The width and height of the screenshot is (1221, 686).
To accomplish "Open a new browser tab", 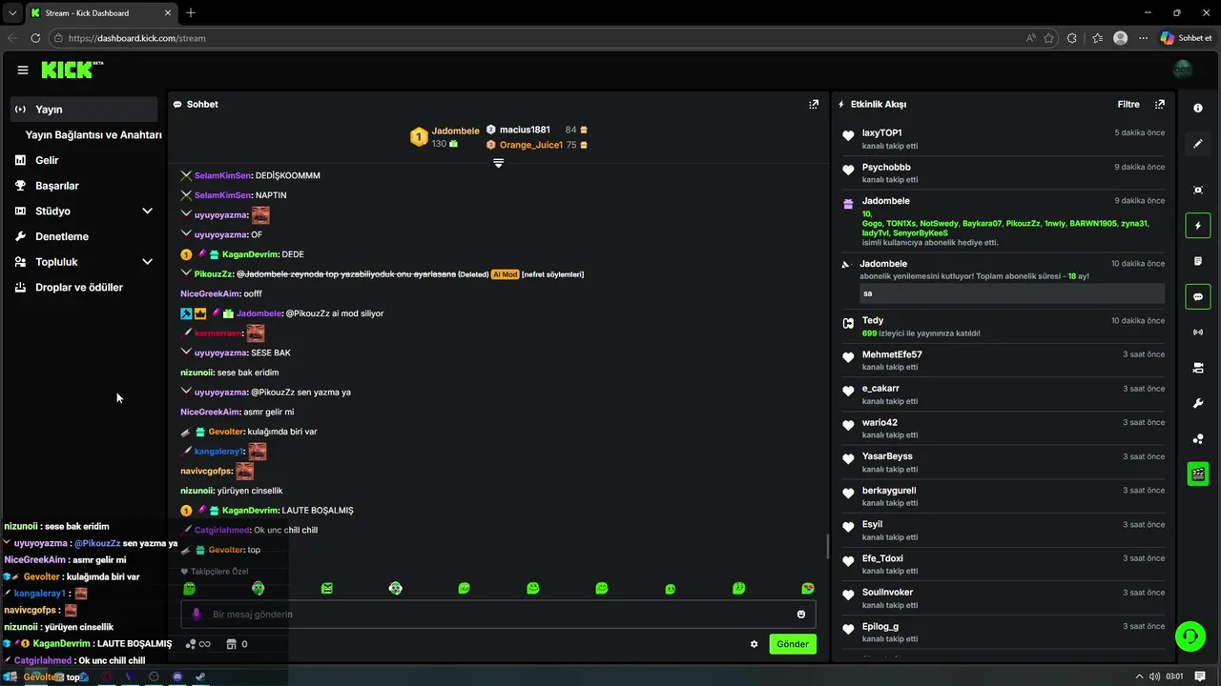I will (191, 12).
